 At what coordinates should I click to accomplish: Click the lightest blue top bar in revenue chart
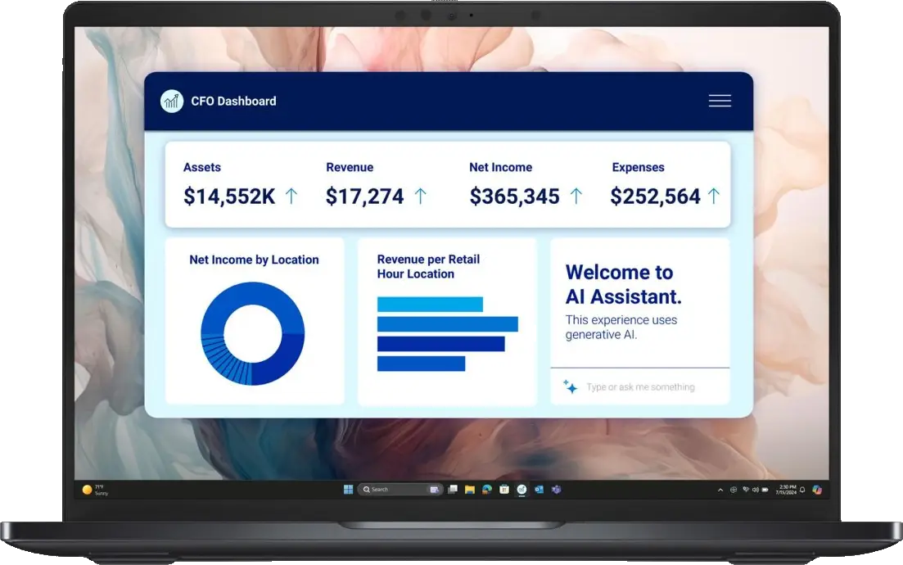(430, 305)
